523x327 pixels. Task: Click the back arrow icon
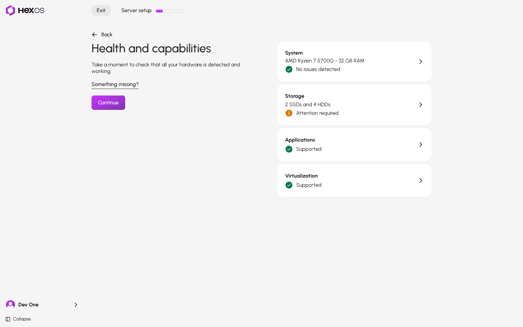pyautogui.click(x=94, y=35)
